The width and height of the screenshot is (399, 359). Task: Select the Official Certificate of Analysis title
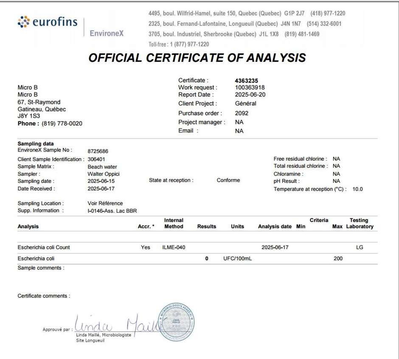[x=197, y=58]
